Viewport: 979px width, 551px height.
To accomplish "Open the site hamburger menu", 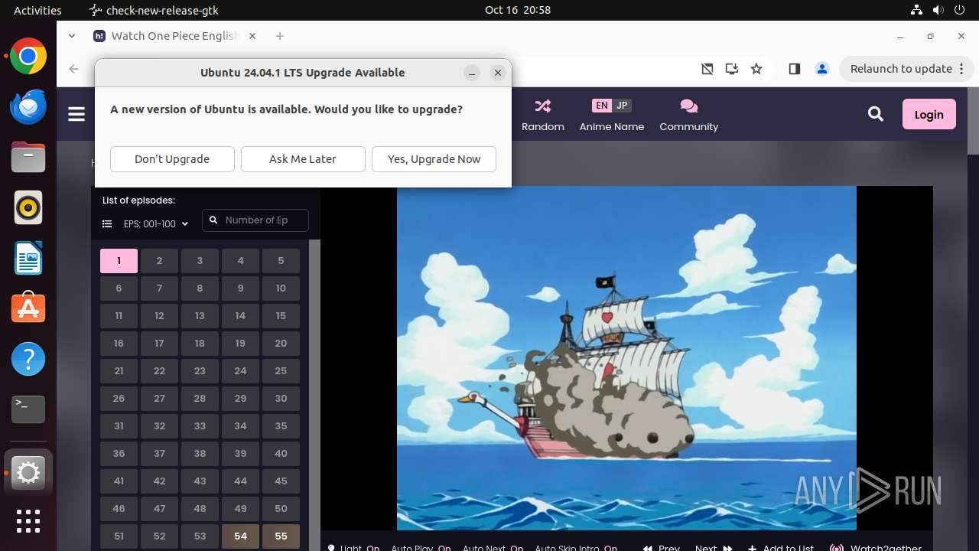I will (x=76, y=114).
